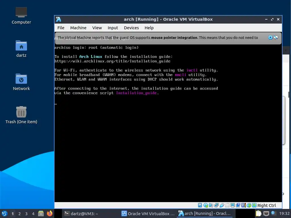Open the Machine menu
This screenshot has width=291, height=218.
coord(78,28)
